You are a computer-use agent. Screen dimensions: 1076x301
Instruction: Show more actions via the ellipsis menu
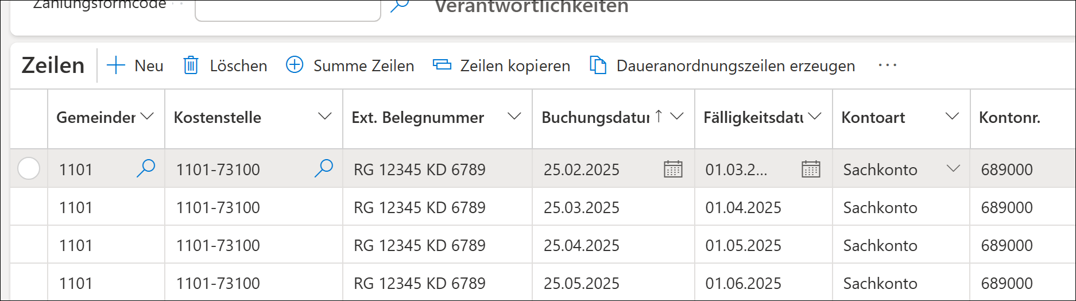click(x=887, y=65)
